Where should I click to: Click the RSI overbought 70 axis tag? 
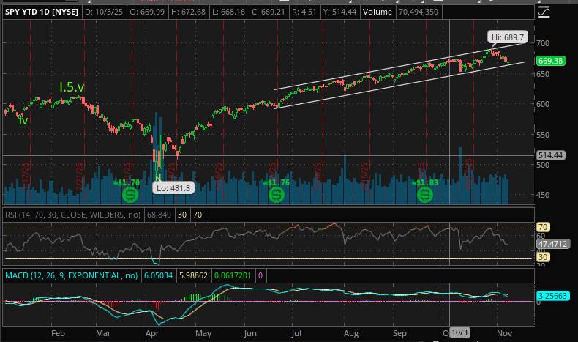click(x=543, y=228)
